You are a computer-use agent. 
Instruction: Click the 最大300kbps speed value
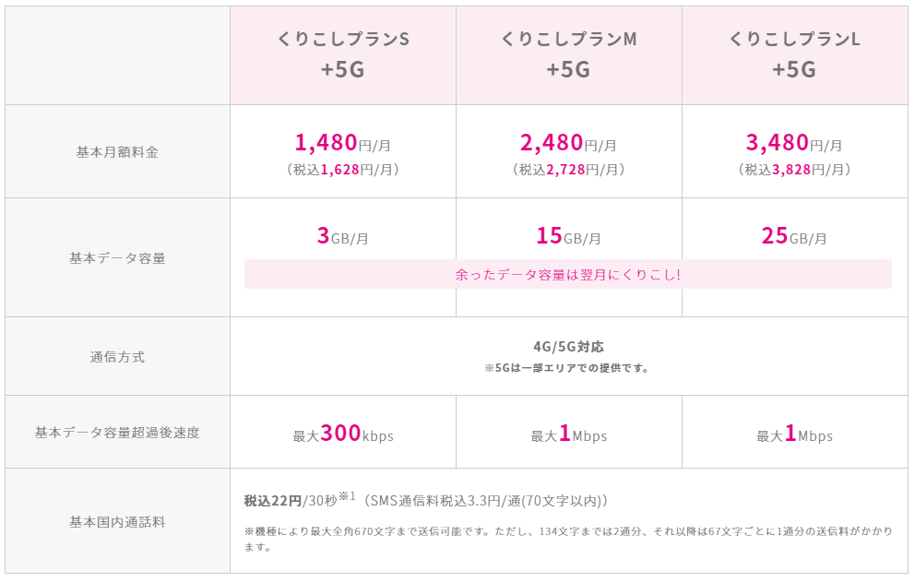343,434
